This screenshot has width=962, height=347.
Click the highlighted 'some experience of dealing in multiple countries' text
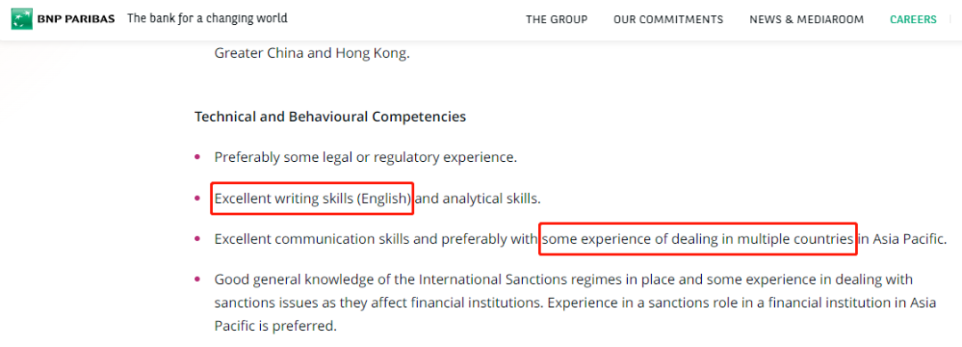(x=698, y=239)
